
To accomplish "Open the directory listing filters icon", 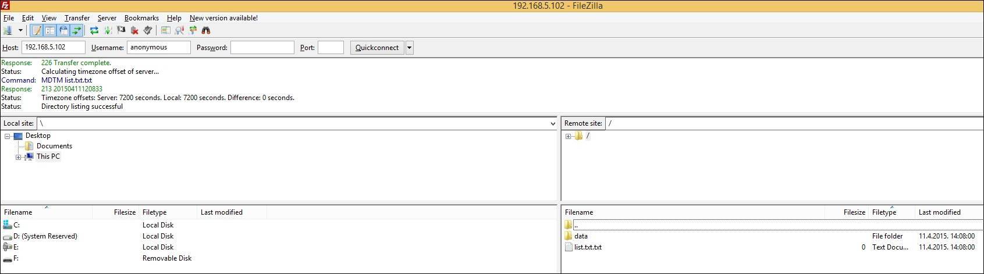I will pyautogui.click(x=165, y=30).
